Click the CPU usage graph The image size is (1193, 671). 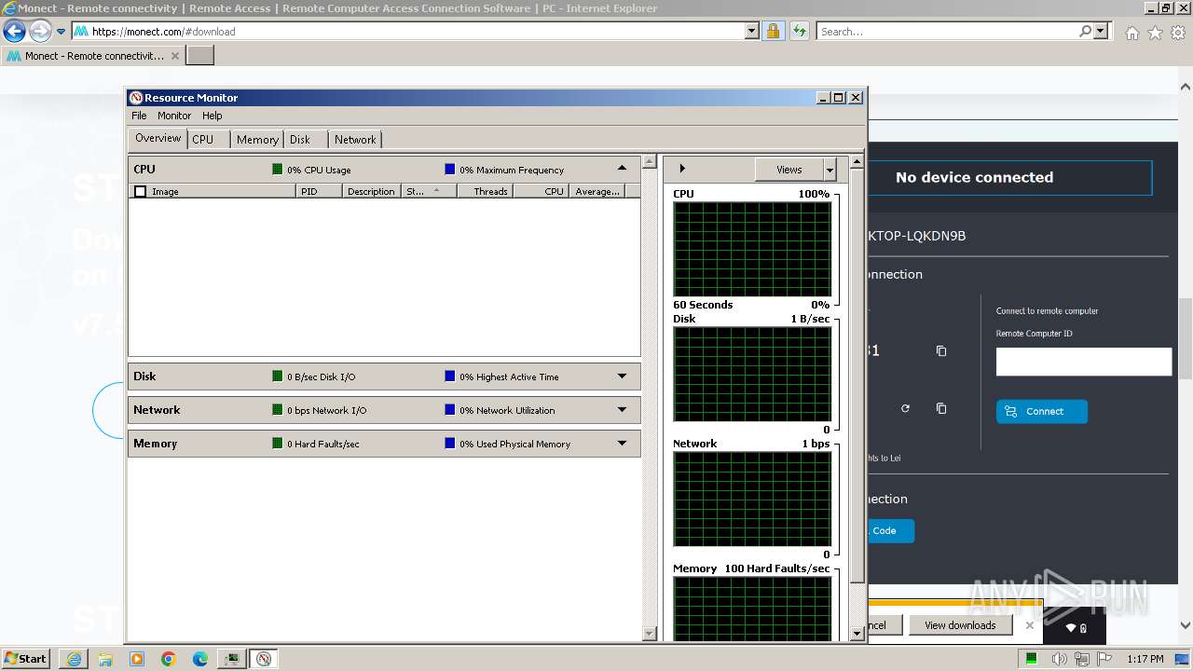[752, 249]
